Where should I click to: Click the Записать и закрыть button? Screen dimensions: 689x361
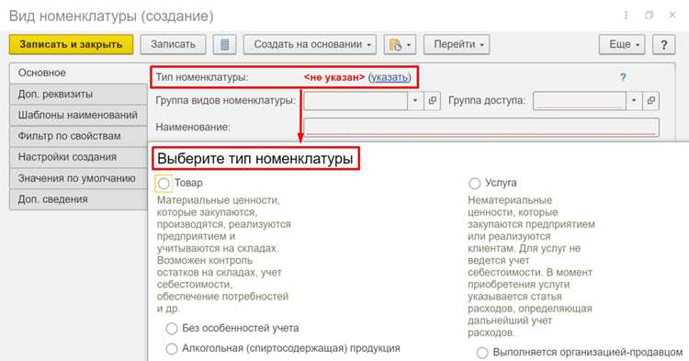71,45
